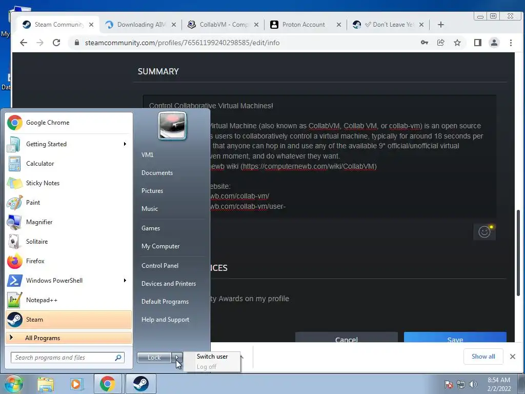Open emoticon picker in summary box
Image resolution: width=525 pixels, height=394 pixels.
click(x=484, y=231)
